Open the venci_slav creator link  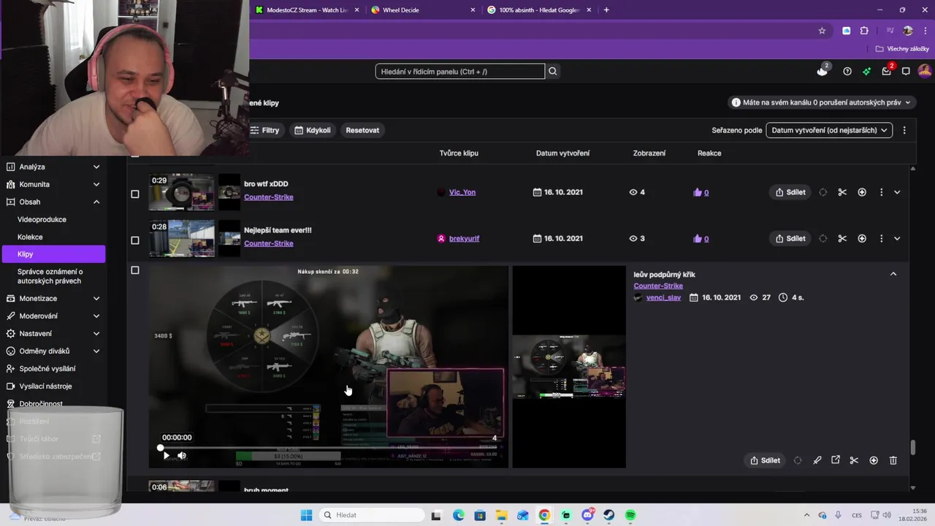click(x=663, y=297)
